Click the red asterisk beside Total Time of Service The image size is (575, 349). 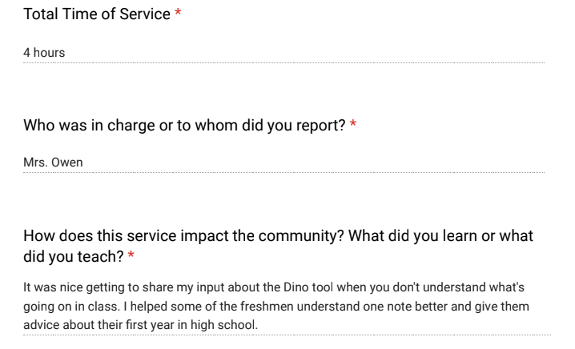point(178,15)
